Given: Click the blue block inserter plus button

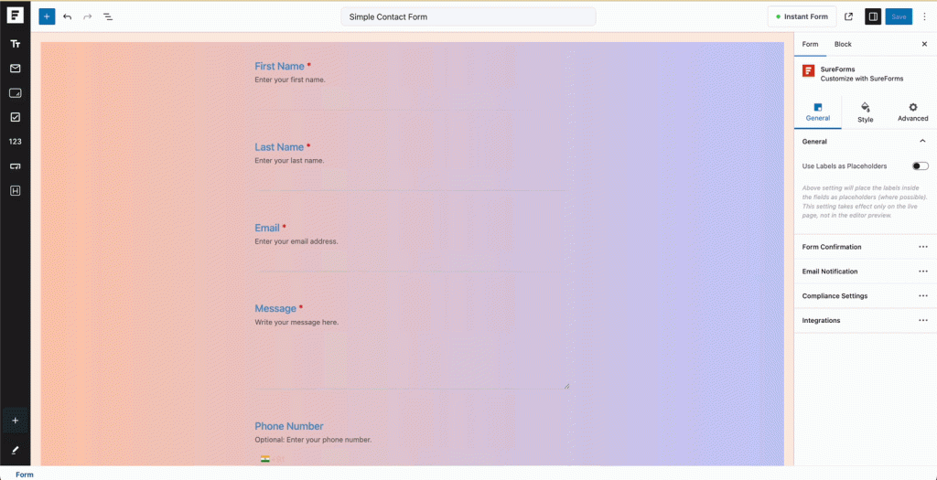Looking at the screenshot, I should click(x=47, y=16).
